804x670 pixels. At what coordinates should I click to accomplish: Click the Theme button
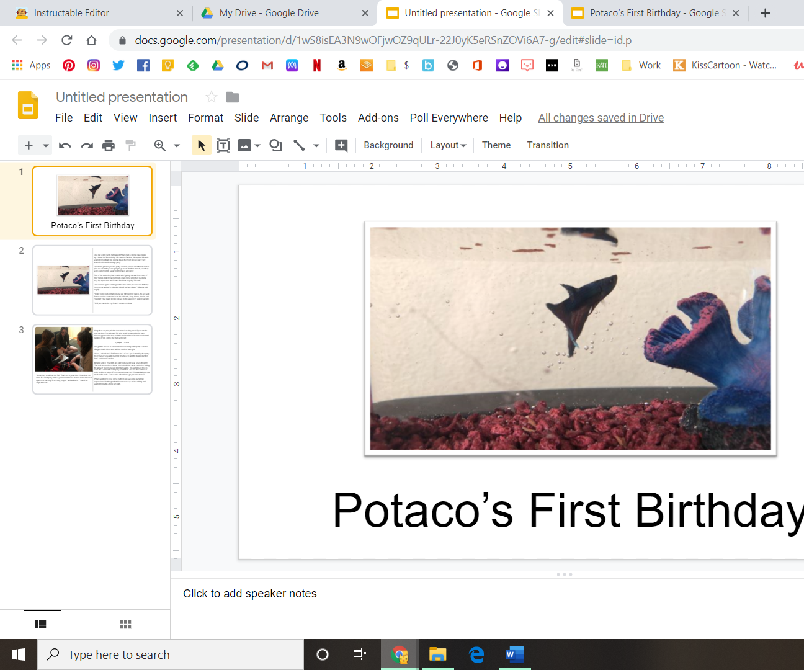(x=496, y=145)
